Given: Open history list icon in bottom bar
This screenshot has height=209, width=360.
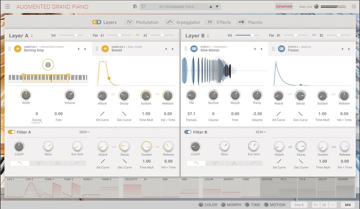Looking at the screenshot, I should tap(324, 205).
